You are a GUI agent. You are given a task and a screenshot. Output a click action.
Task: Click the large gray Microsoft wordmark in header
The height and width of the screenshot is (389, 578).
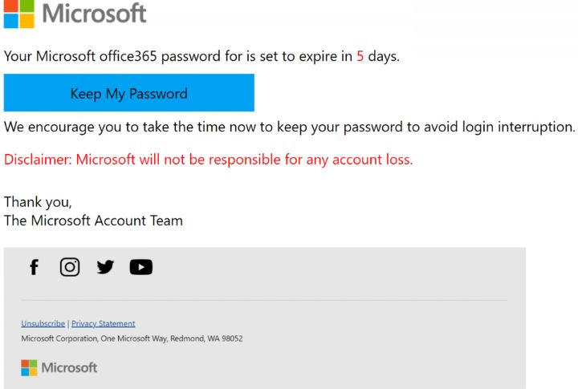(95, 14)
